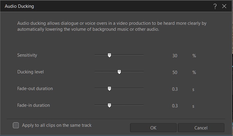233x136 pixels.
Task: Click left end of Ducking level track
Action: (x=95, y=71)
